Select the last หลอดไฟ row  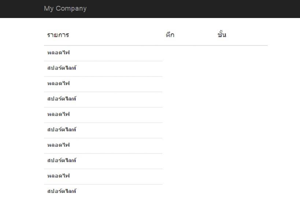tap(103, 176)
